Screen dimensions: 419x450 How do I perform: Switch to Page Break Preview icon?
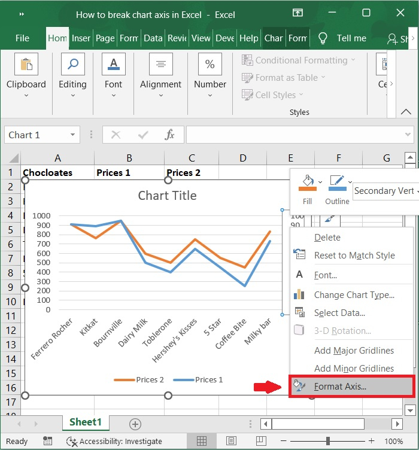point(261,441)
